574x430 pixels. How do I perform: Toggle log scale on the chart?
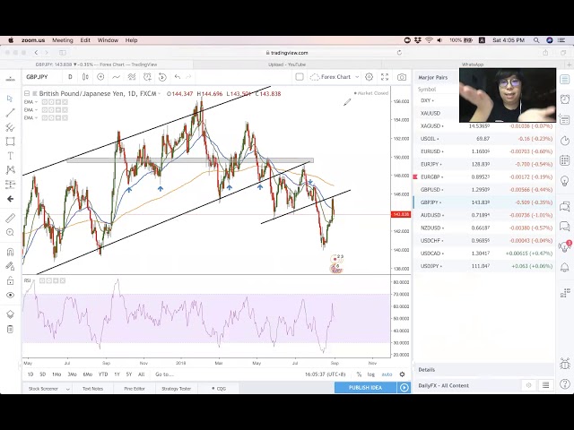click(x=371, y=374)
